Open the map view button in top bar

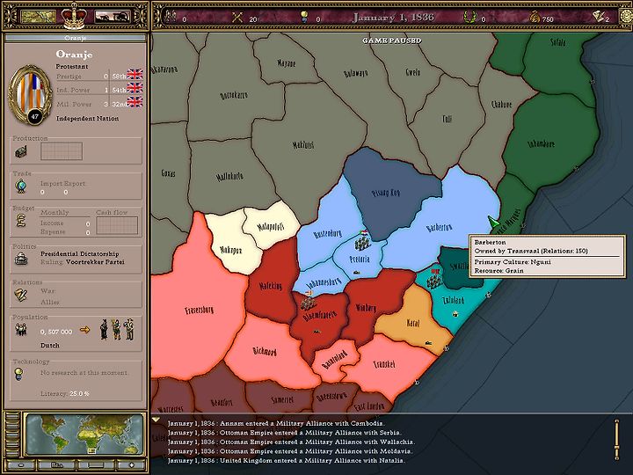pyautogui.click(x=38, y=17)
